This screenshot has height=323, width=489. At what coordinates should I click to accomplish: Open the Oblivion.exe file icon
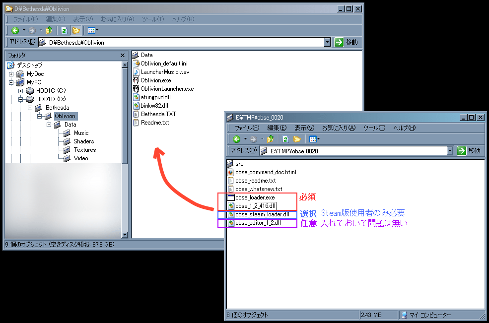pos(136,80)
